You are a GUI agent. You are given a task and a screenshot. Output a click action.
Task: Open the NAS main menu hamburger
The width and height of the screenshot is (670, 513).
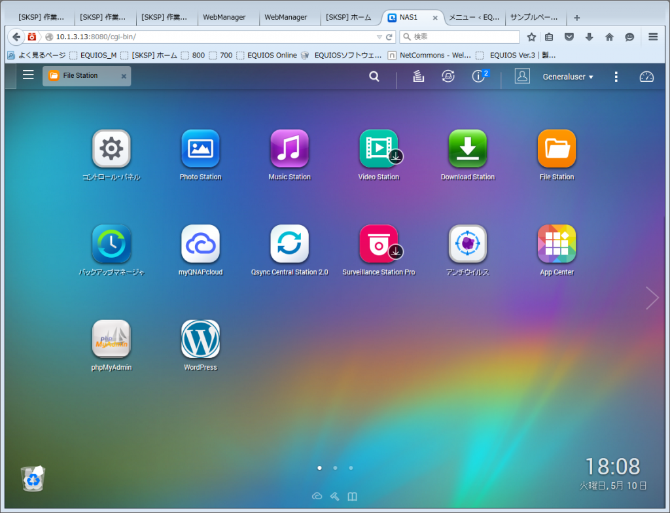(28, 75)
